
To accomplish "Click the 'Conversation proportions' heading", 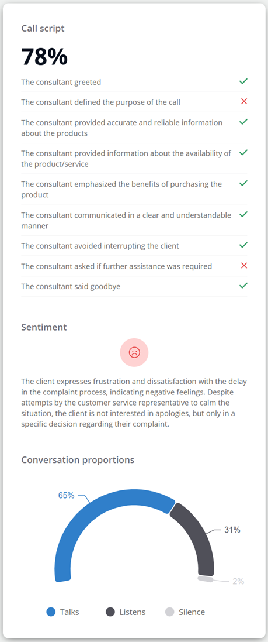I will coord(78,460).
